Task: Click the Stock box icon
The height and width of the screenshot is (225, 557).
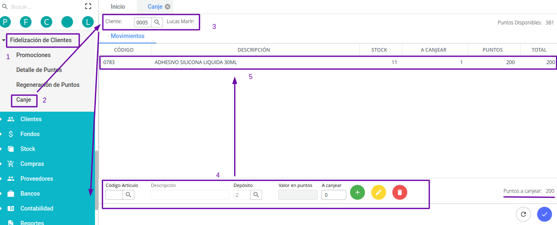Action: (x=11, y=149)
